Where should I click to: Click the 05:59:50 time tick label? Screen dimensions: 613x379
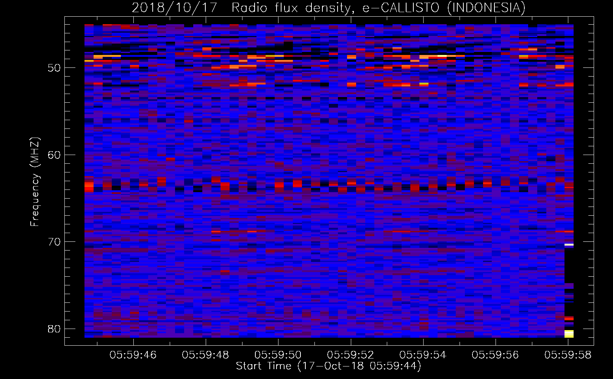pos(278,355)
